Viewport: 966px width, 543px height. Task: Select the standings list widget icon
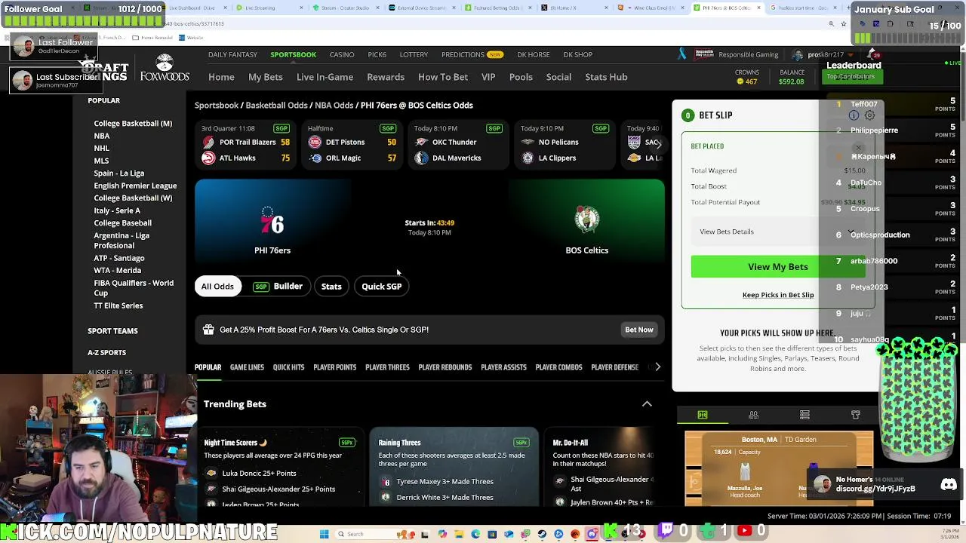(x=804, y=415)
